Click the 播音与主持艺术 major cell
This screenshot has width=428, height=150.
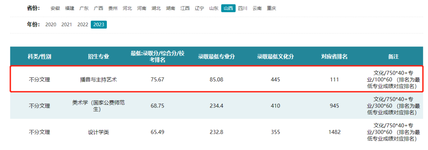pos(99,80)
